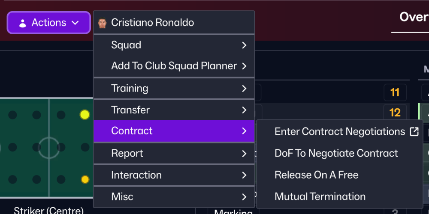Click the pitch centre circle
Screen dimensions: 429x214
[48, 147]
